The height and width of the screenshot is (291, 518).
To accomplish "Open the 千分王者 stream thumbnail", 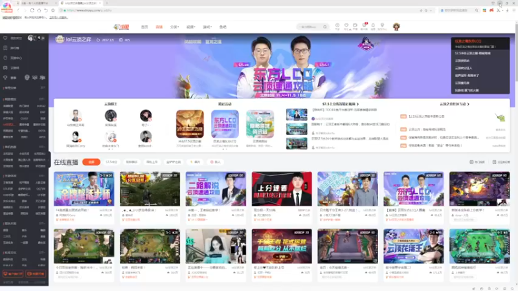I will [x=282, y=246].
